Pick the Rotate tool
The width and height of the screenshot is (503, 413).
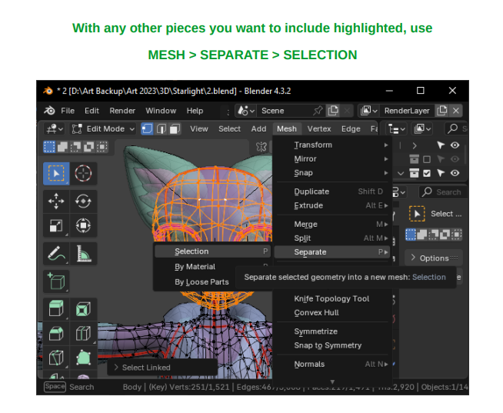84,201
